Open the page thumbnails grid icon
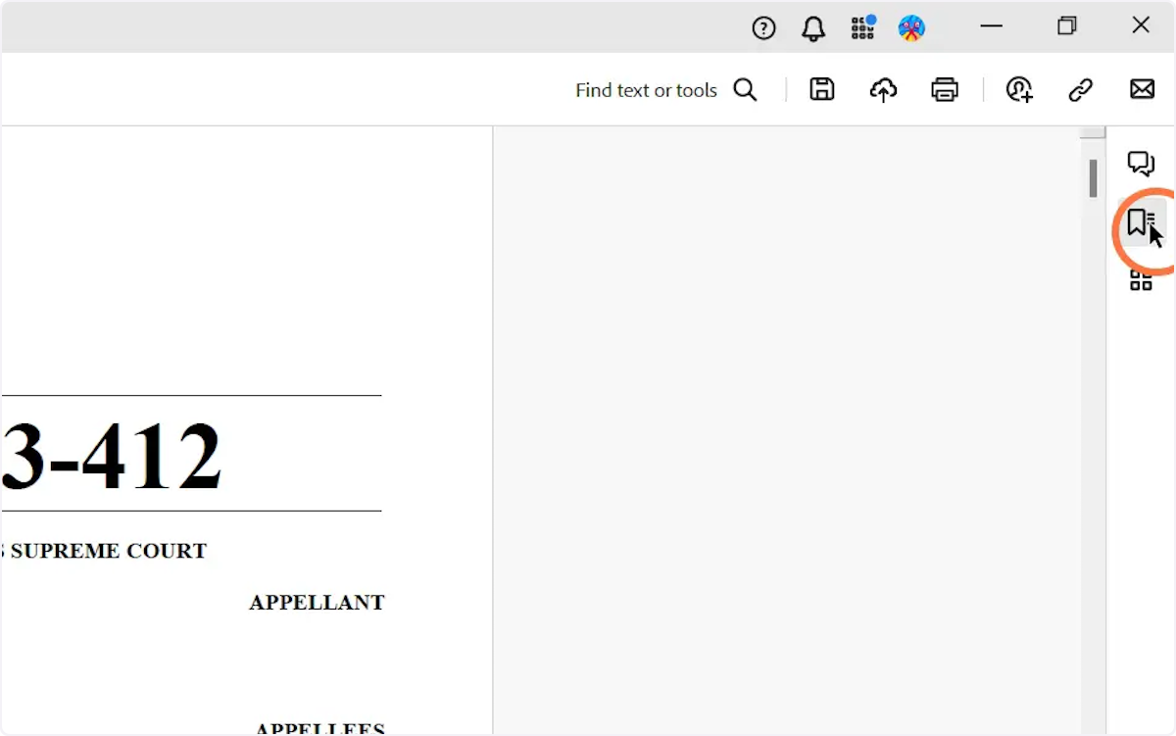Viewport: 1176px width, 736px height. click(x=1141, y=281)
